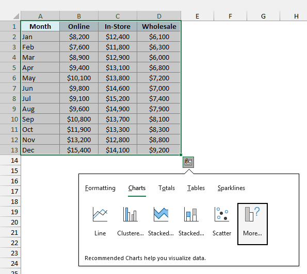Switch to the Tables tab

pyautogui.click(x=196, y=188)
